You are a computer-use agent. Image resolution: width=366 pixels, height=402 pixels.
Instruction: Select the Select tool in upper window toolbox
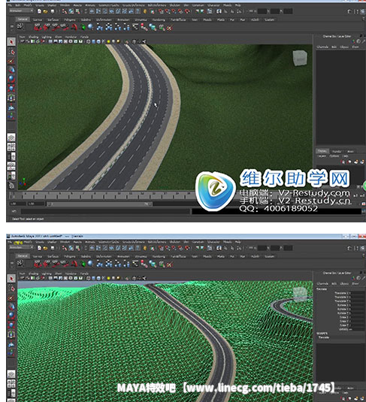pos(11,42)
